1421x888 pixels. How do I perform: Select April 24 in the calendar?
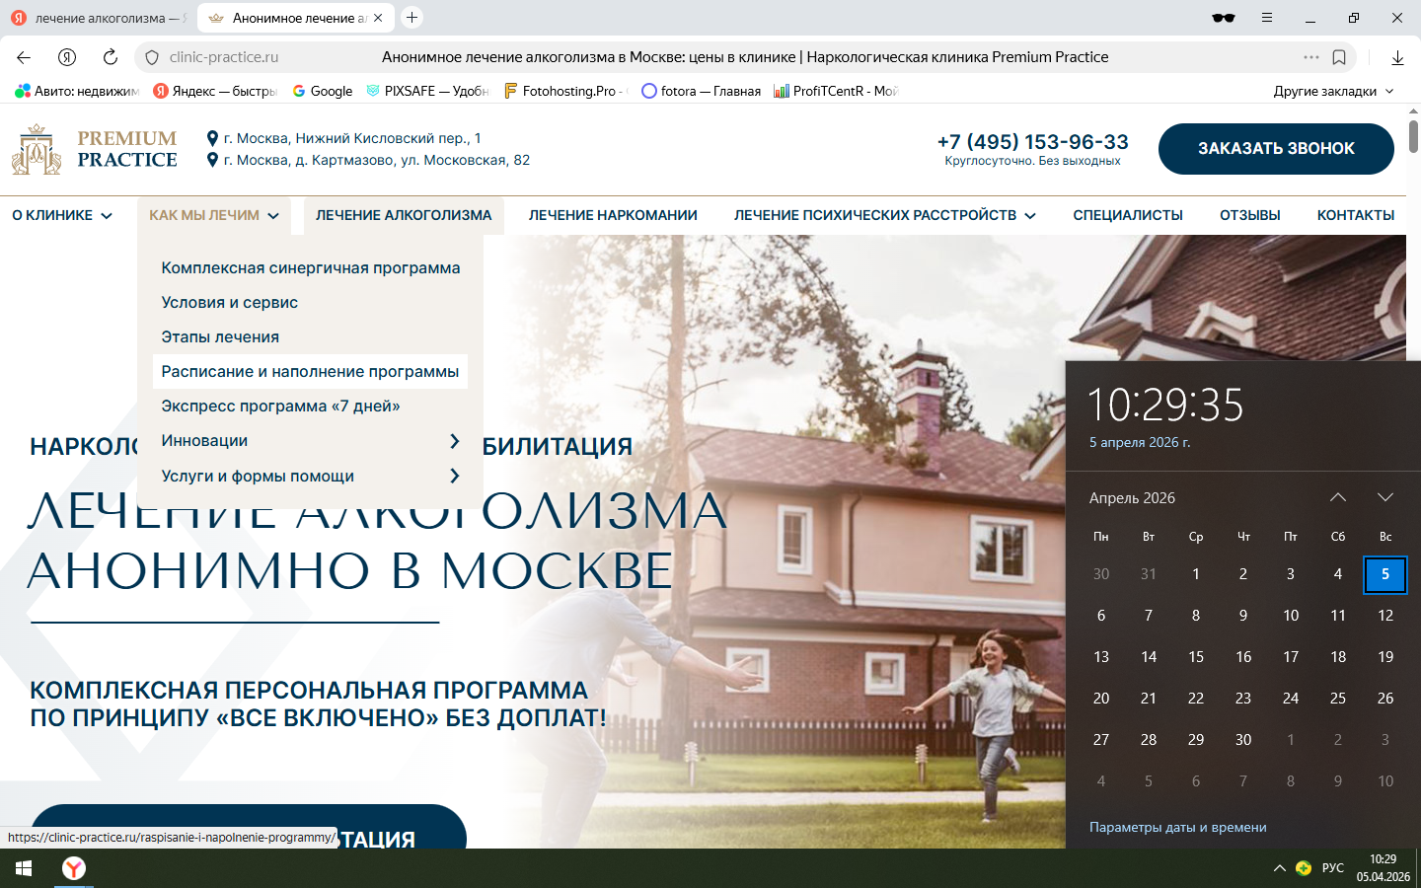point(1291,699)
